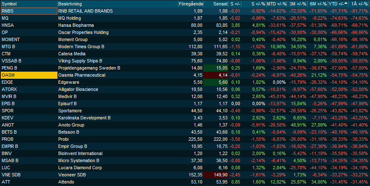Click Karolinska Development daily change 2,92%

click(x=259, y=118)
